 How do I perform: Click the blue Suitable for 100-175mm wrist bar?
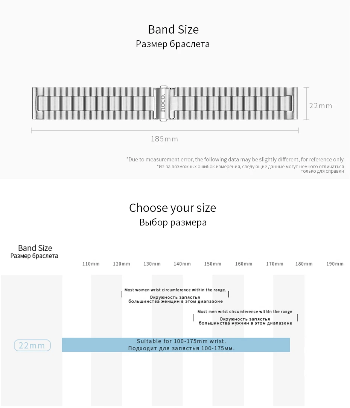[x=176, y=345]
